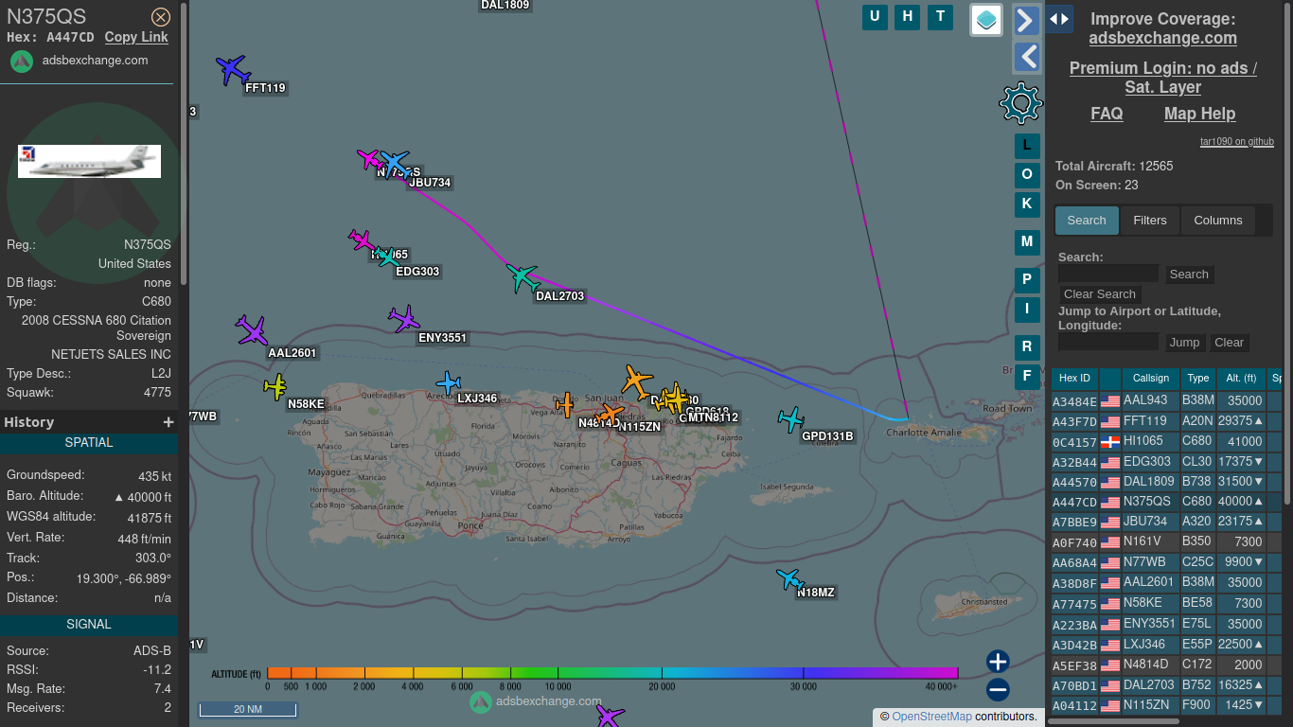
Task: Click the altitude color legend bar
Action: tap(612, 673)
